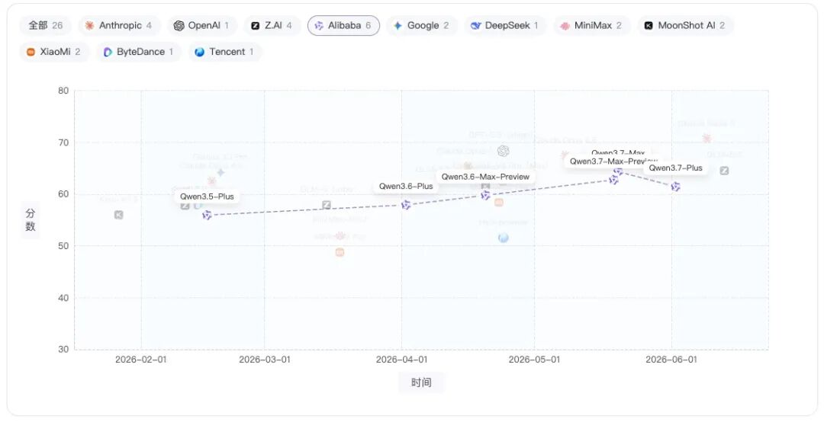Viewport: 824px width, 422px height.
Task: Click the 分数 axis title
Action: pos(30,220)
